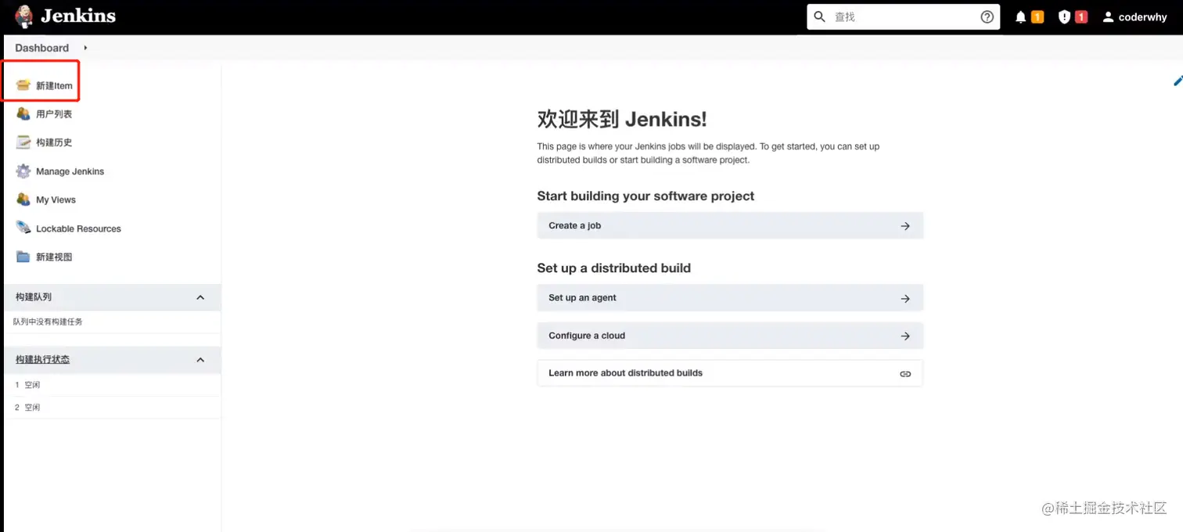This screenshot has width=1183, height=532.
Task: Click the Start building your software project heading
Action: tap(645, 196)
